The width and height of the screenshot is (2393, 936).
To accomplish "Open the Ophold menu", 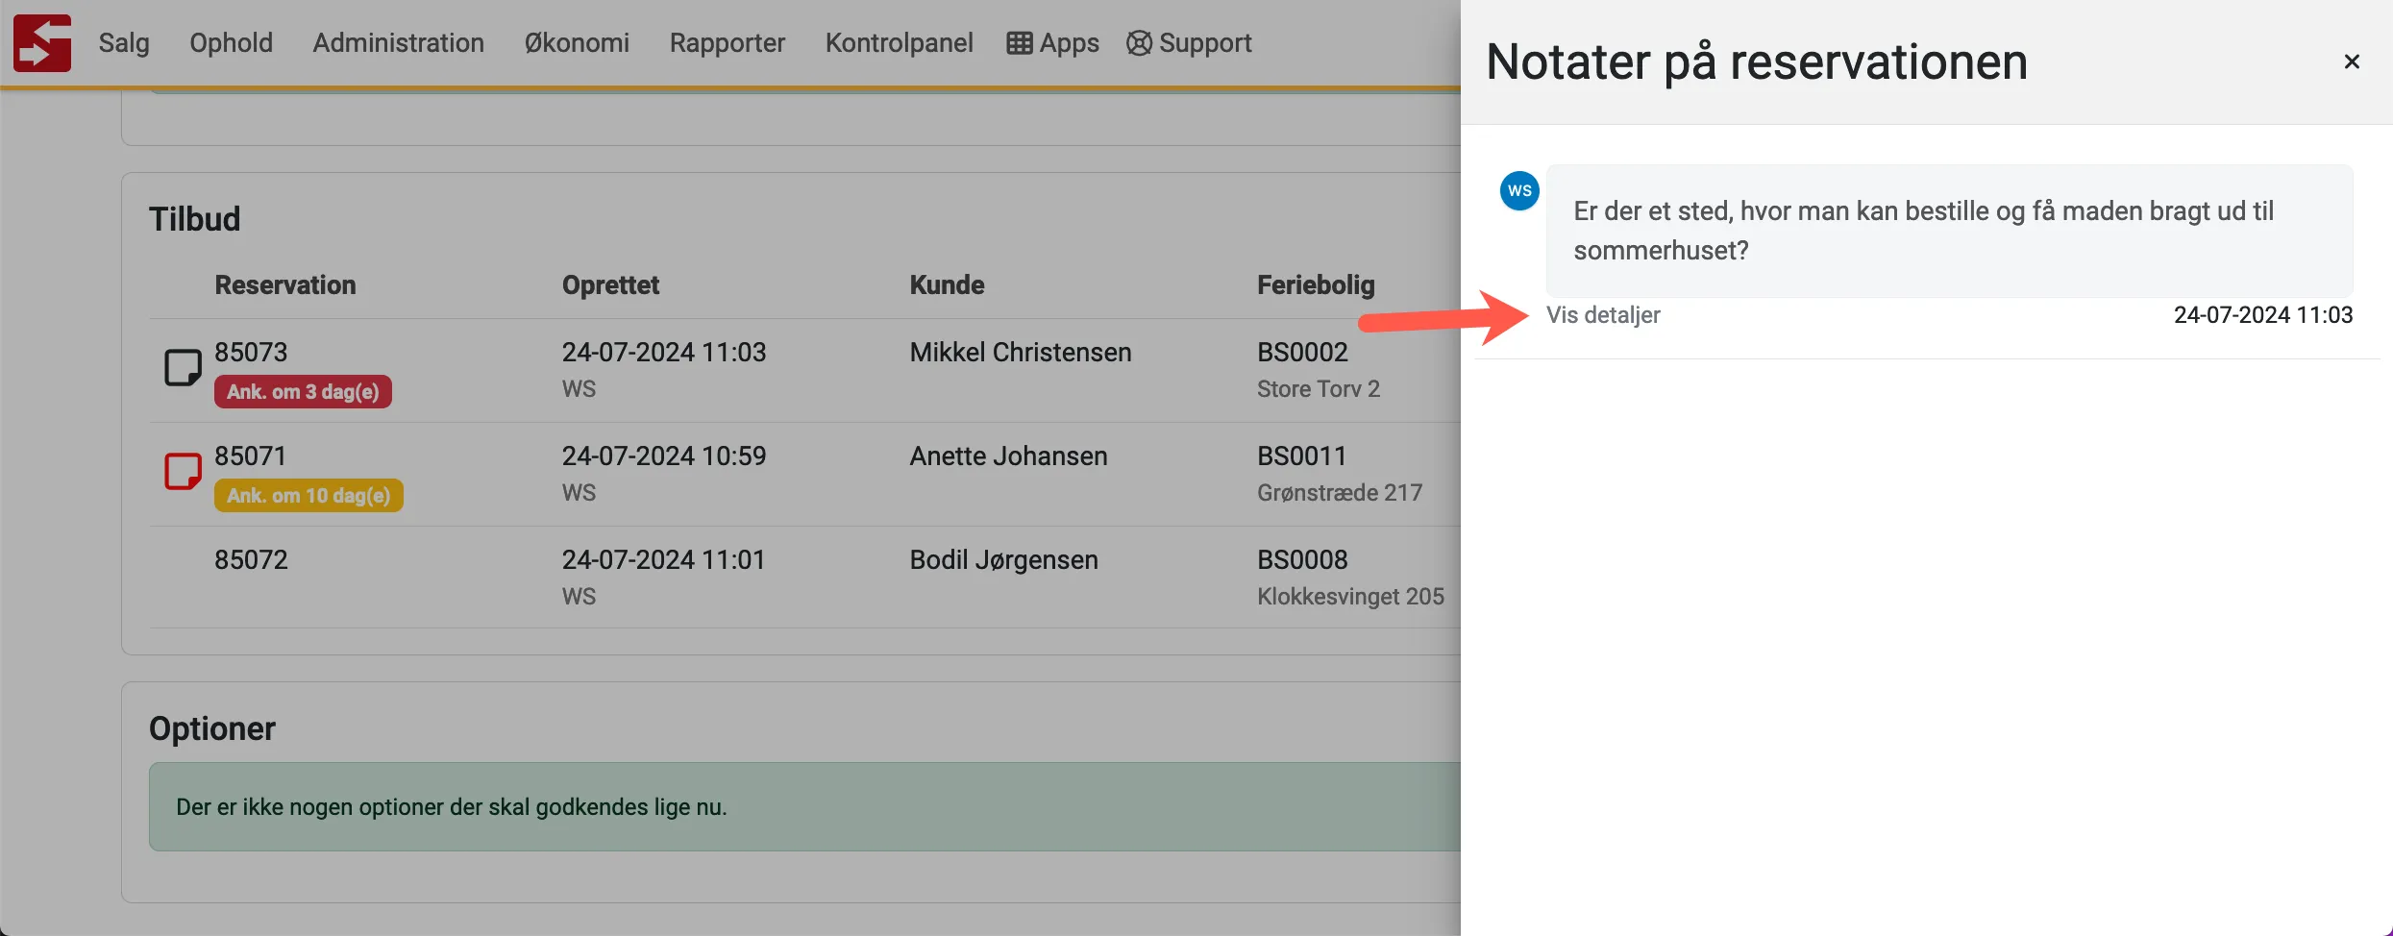I will point(231,42).
